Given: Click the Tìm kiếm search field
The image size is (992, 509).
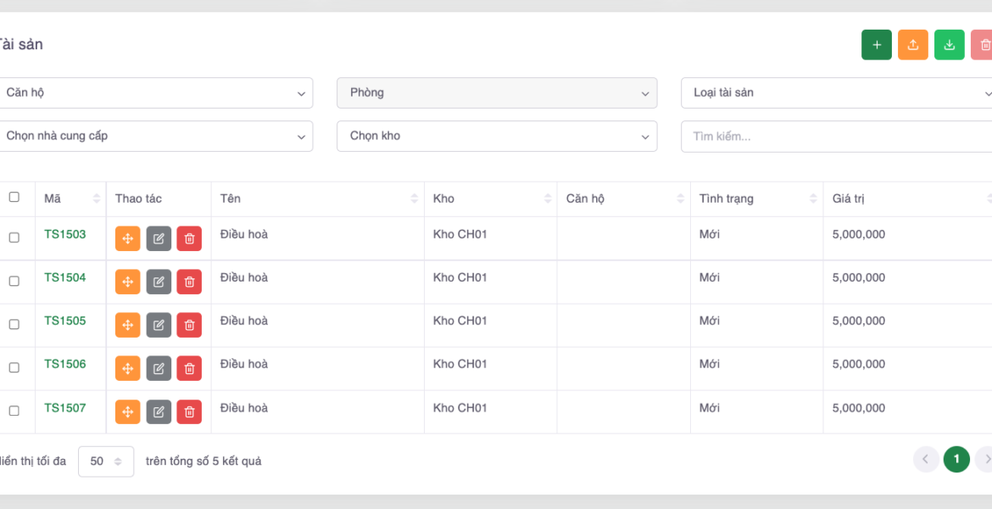Looking at the screenshot, I should [835, 137].
